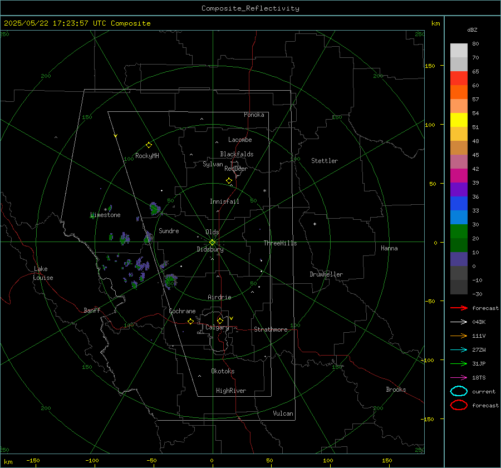Image resolution: width=501 pixels, height=468 pixels.
Task: Click the Sylvan label
Action: (213, 164)
